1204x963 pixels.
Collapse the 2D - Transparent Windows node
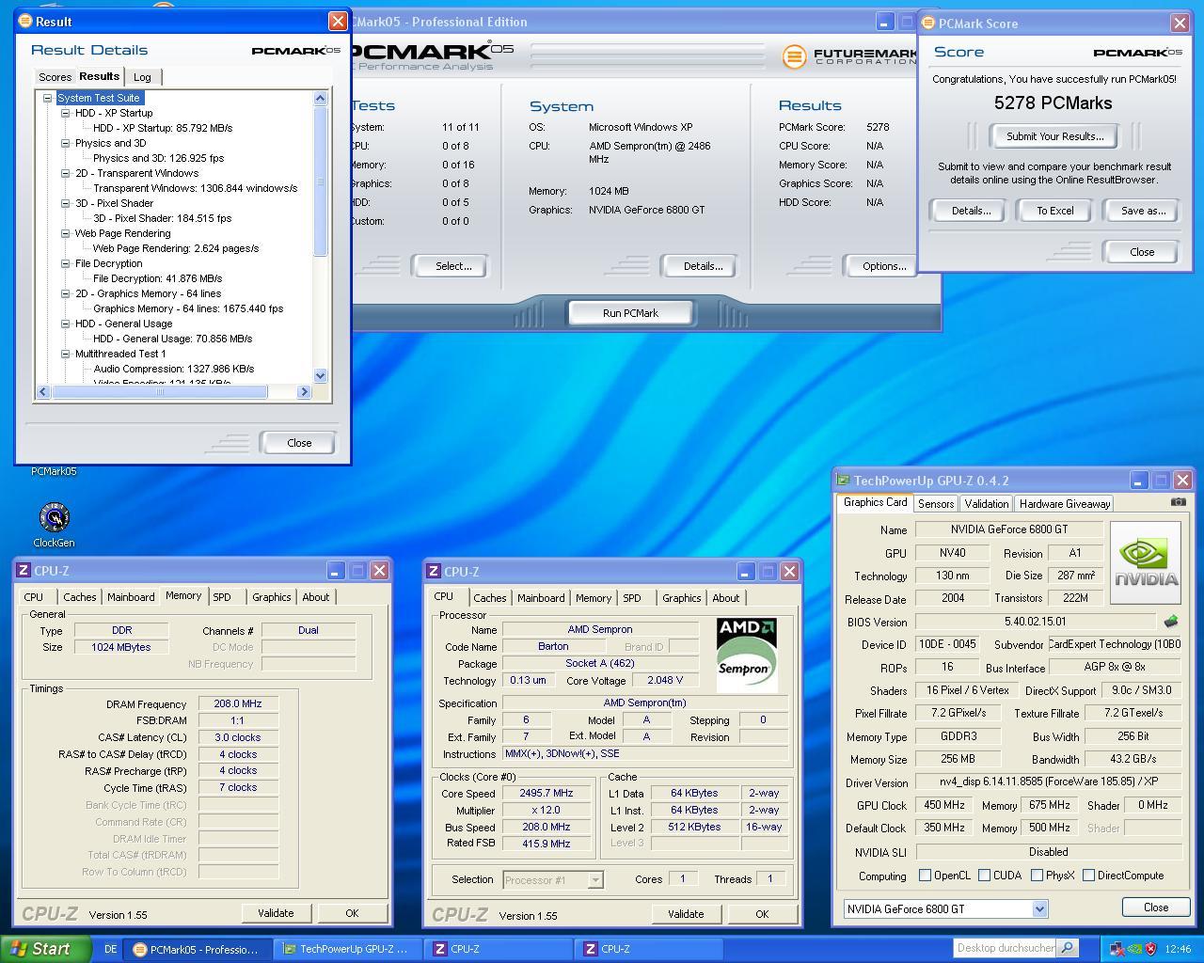coord(66,173)
